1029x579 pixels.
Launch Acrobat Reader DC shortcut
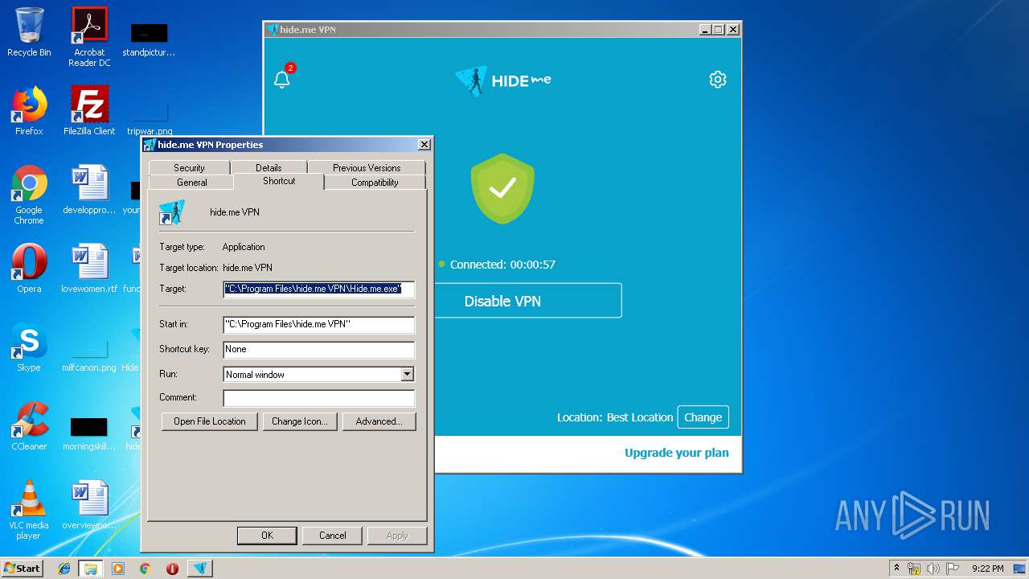click(89, 37)
